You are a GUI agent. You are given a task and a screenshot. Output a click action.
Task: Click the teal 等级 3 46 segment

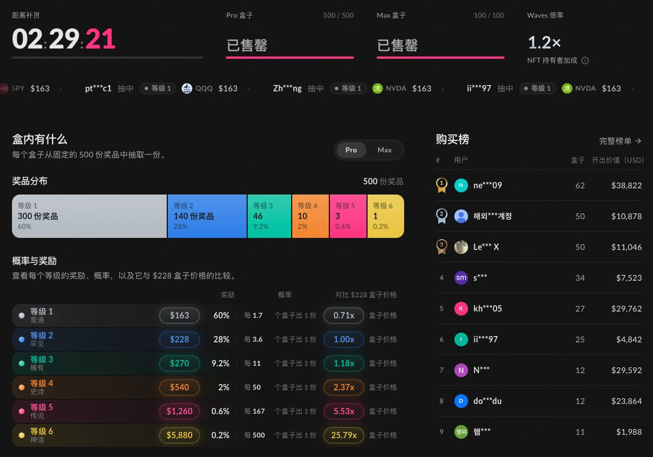click(269, 216)
